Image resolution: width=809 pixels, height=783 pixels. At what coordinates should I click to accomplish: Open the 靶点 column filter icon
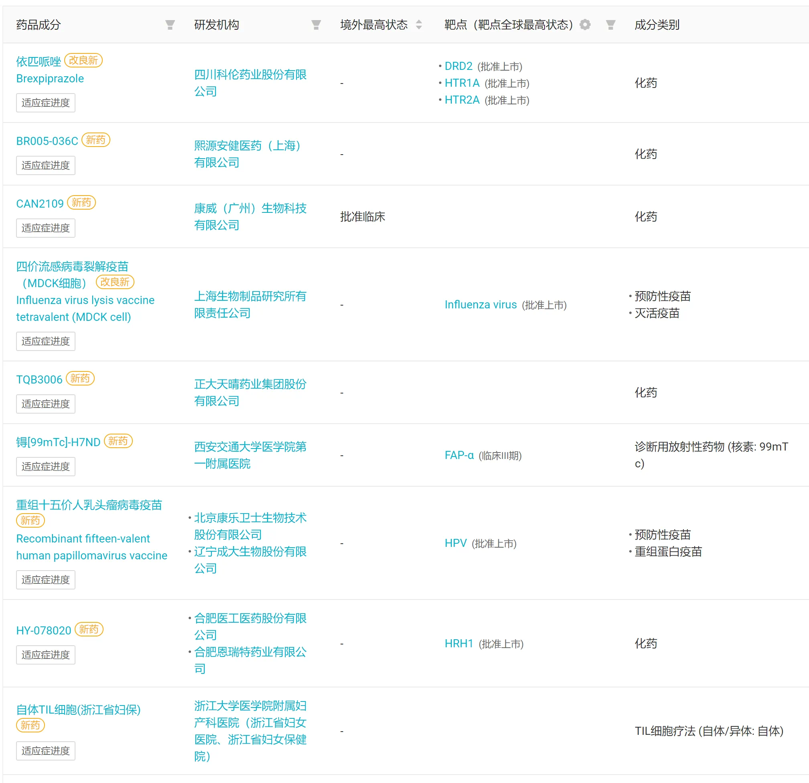[610, 25]
